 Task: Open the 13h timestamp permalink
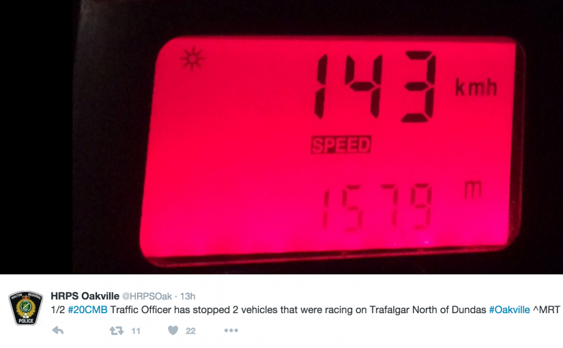point(188,296)
